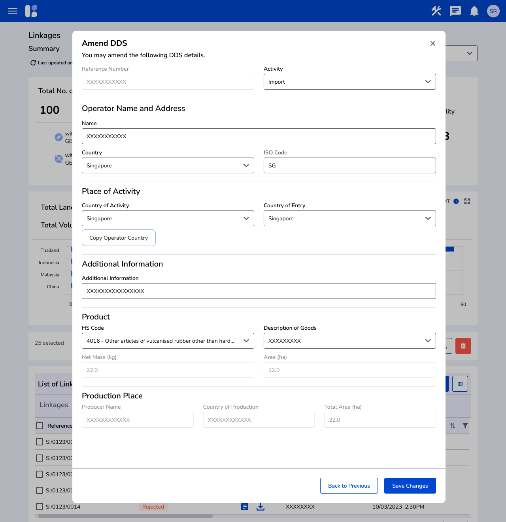Click the SR user avatar
Viewport: 506px width, 522px height.
pos(493,11)
